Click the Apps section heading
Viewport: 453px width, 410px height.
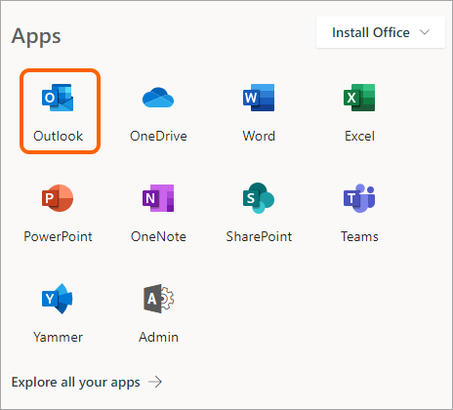pos(36,36)
